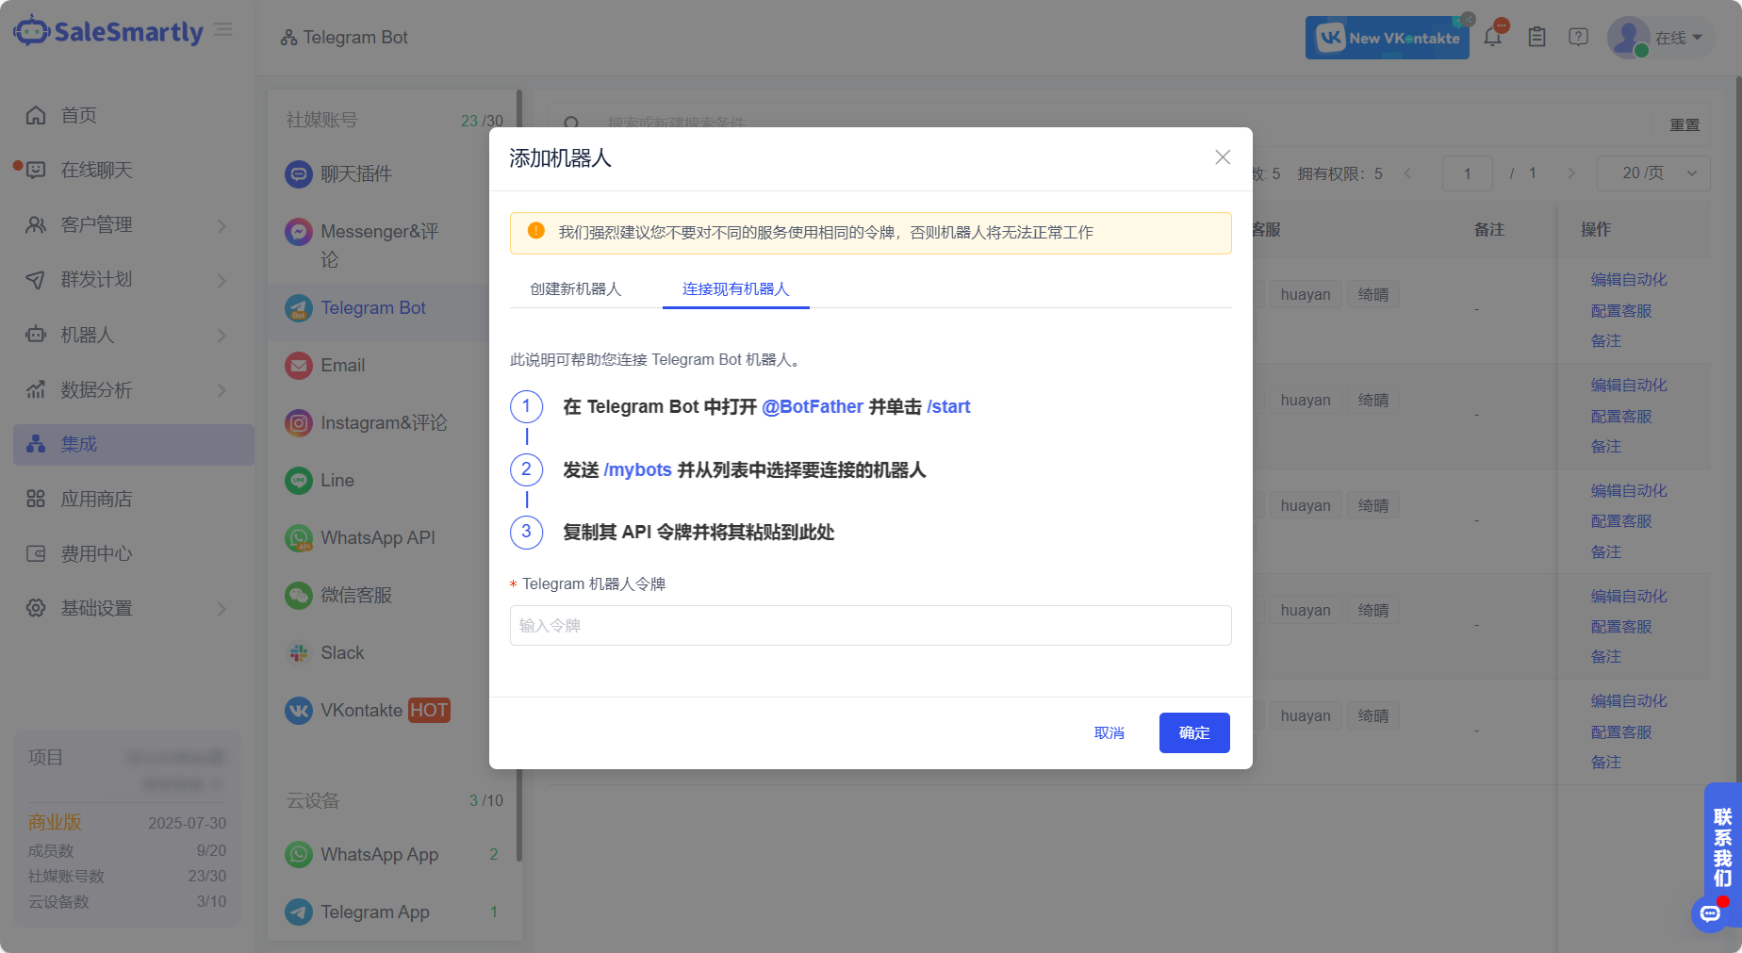1742x953 pixels.
Task: Select 集成 in the sidebar
Action: pos(80,443)
